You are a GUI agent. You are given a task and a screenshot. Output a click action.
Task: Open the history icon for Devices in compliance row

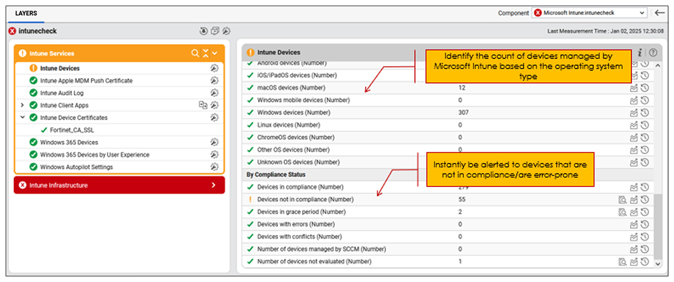645,187
